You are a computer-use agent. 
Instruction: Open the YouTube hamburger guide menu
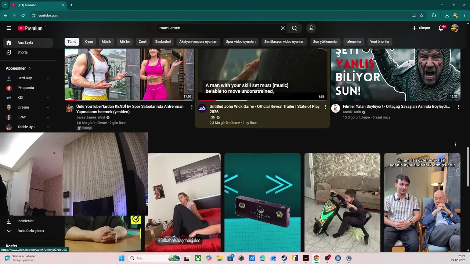[x=9, y=28]
